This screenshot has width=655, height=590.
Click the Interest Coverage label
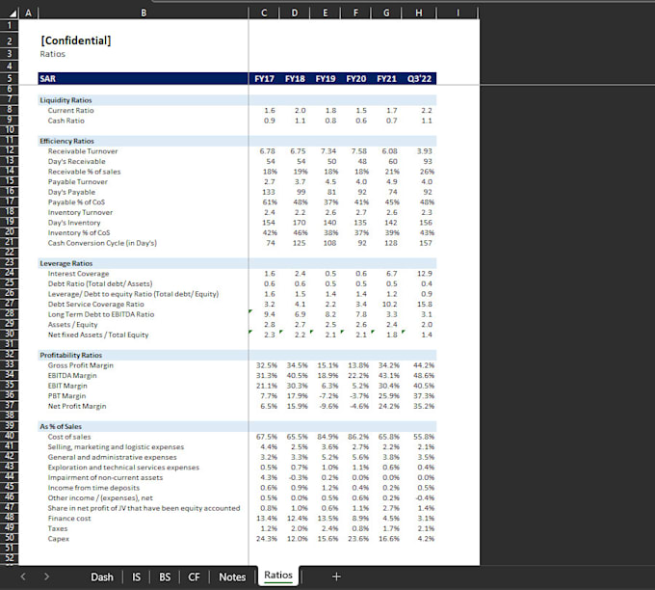point(79,274)
